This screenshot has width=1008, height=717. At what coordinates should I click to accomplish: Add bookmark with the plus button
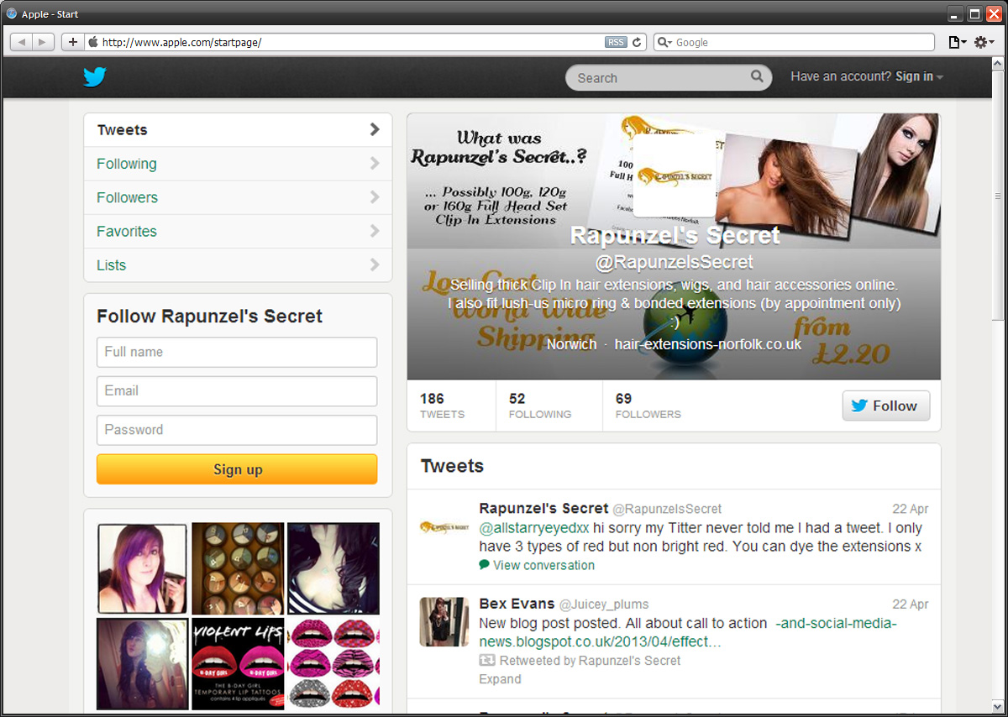click(72, 42)
